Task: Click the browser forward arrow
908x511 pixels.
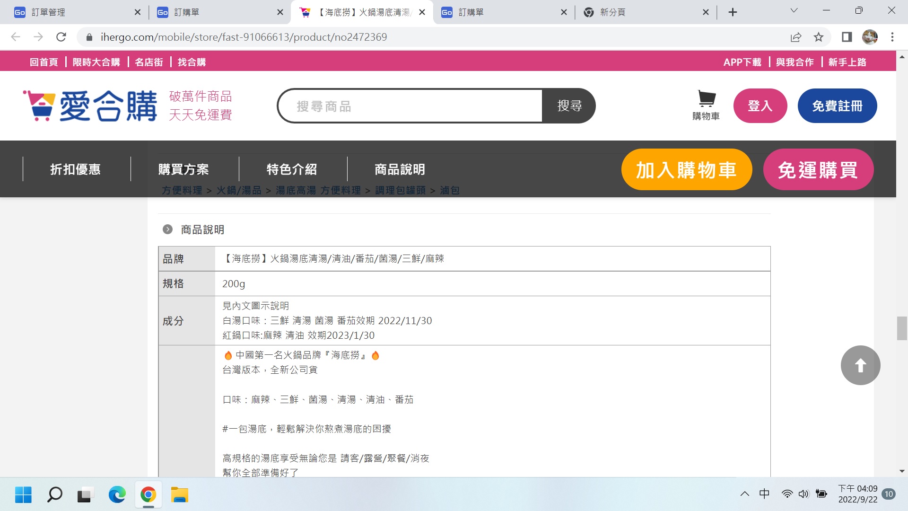Action: coord(38,37)
